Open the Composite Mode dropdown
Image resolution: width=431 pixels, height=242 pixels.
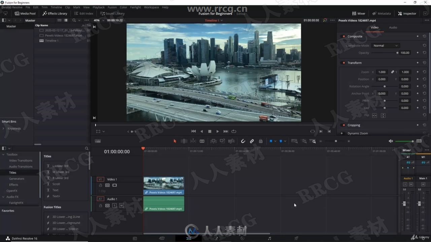click(x=386, y=46)
